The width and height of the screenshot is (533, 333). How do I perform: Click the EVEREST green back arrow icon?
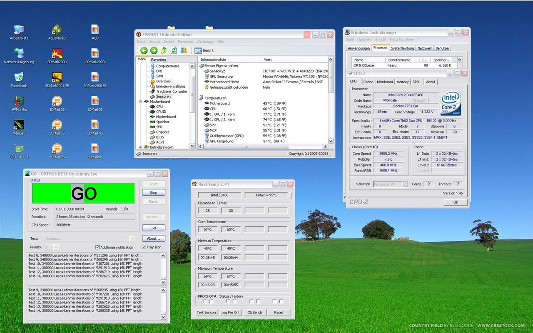coord(144,50)
